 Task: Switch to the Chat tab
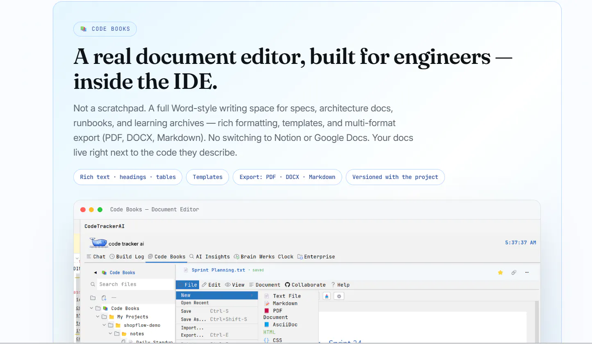point(96,257)
